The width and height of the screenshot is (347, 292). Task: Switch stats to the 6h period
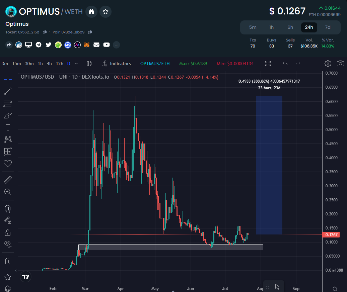[290, 27]
